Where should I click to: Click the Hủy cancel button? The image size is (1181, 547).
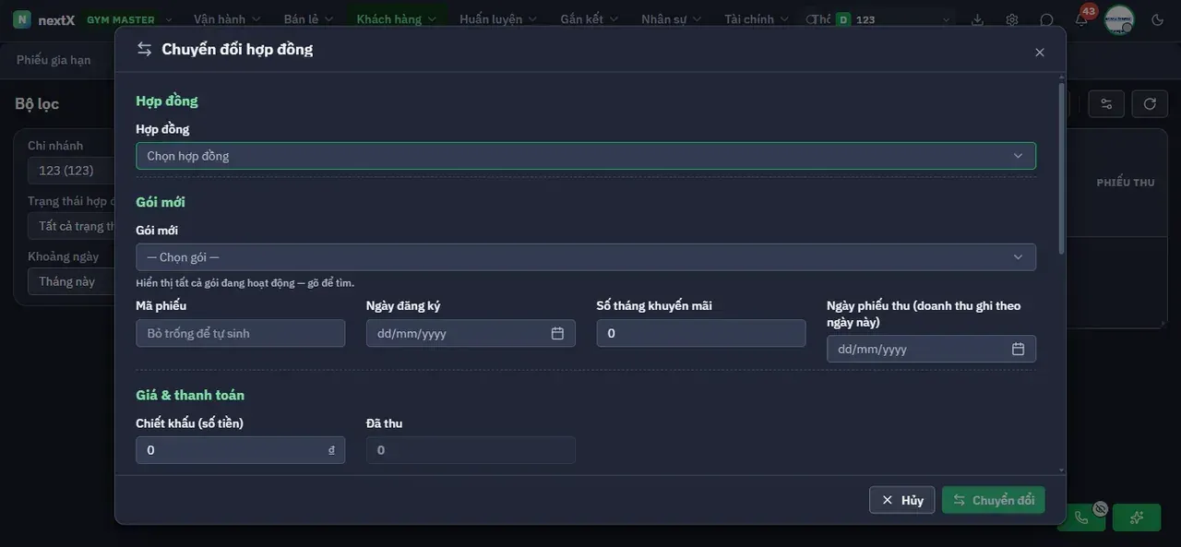[x=901, y=500]
